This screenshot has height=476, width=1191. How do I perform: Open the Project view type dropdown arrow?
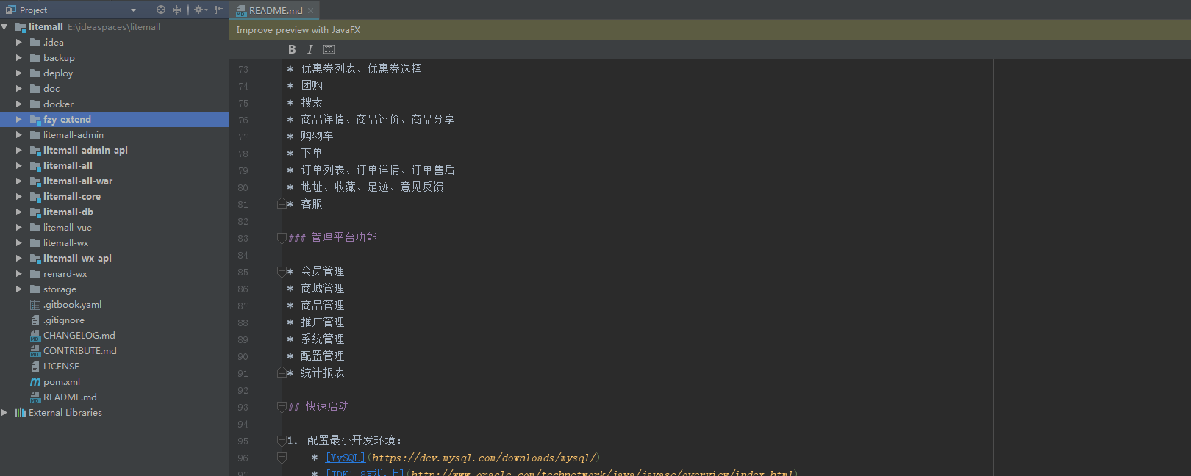[133, 10]
